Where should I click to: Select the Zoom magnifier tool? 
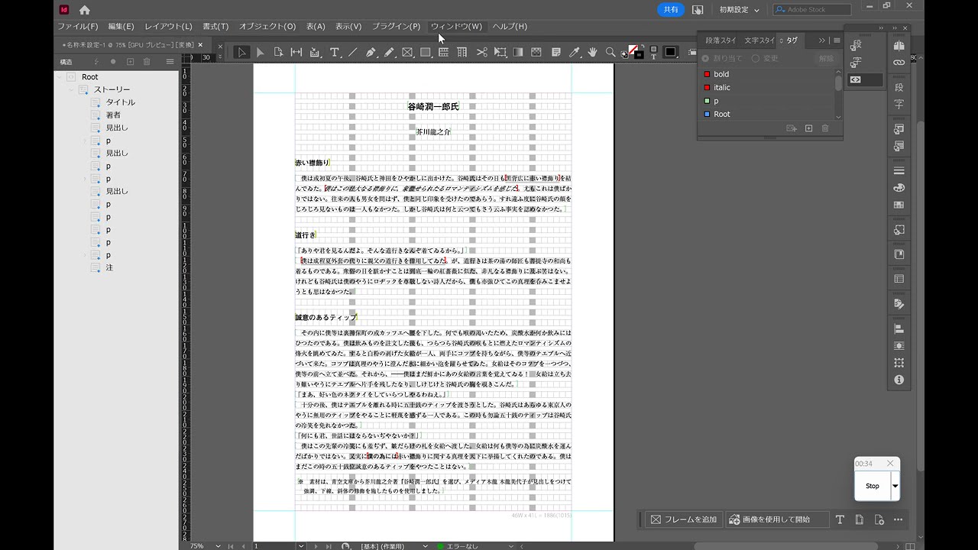coord(610,52)
